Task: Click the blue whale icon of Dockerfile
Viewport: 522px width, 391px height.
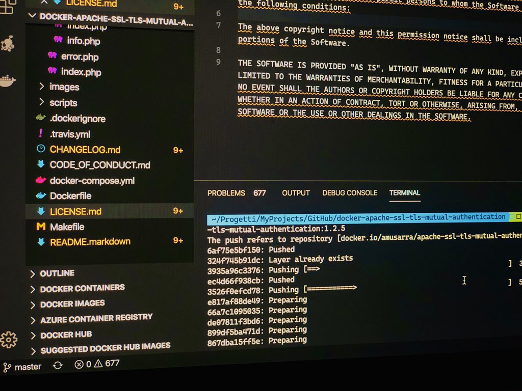Action: [x=41, y=195]
